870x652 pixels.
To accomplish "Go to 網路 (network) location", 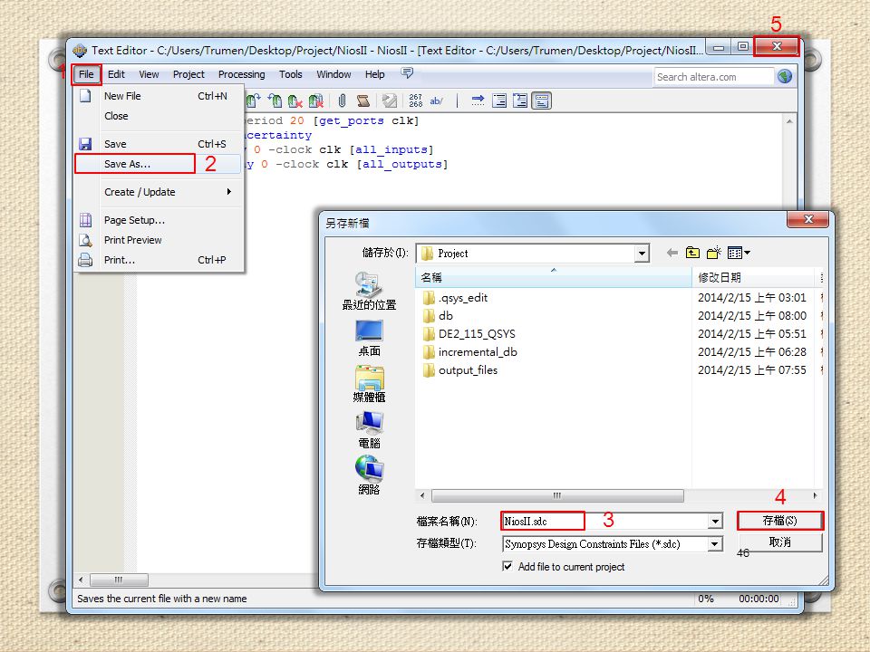I will (369, 475).
